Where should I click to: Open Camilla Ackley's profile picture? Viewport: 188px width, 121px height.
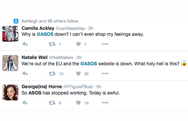pos(10,34)
